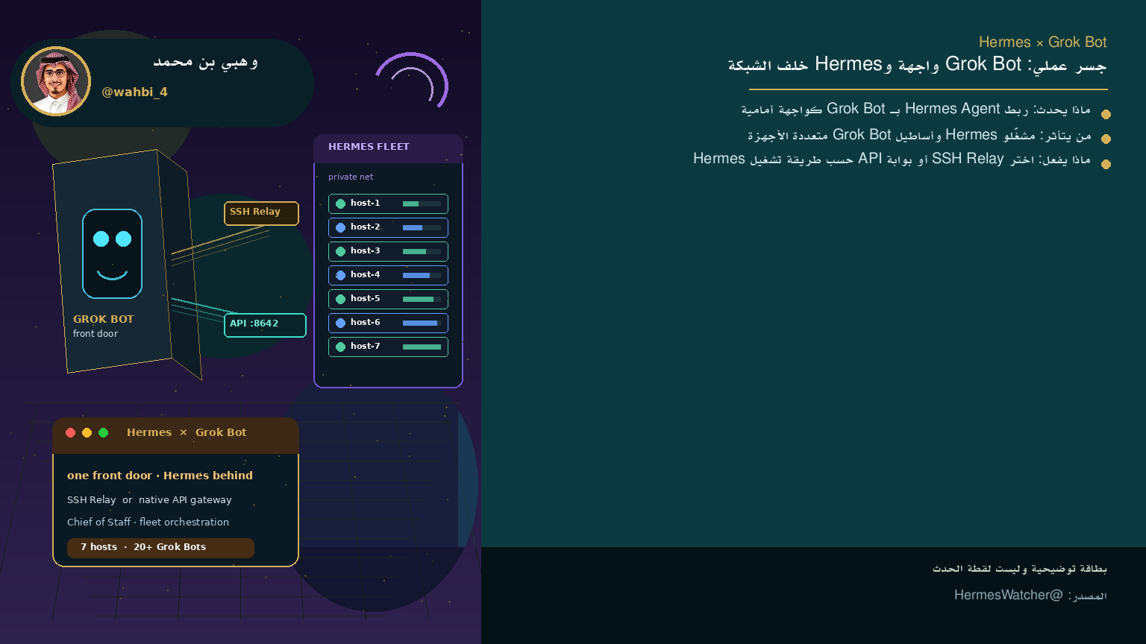Select the host-6 row
The image size is (1146, 644).
pos(388,323)
